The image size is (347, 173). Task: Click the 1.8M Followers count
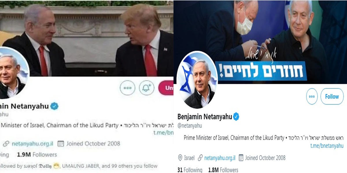pos(223,170)
